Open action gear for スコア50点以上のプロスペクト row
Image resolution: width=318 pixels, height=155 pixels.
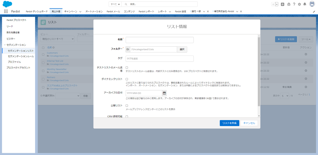click(306, 87)
